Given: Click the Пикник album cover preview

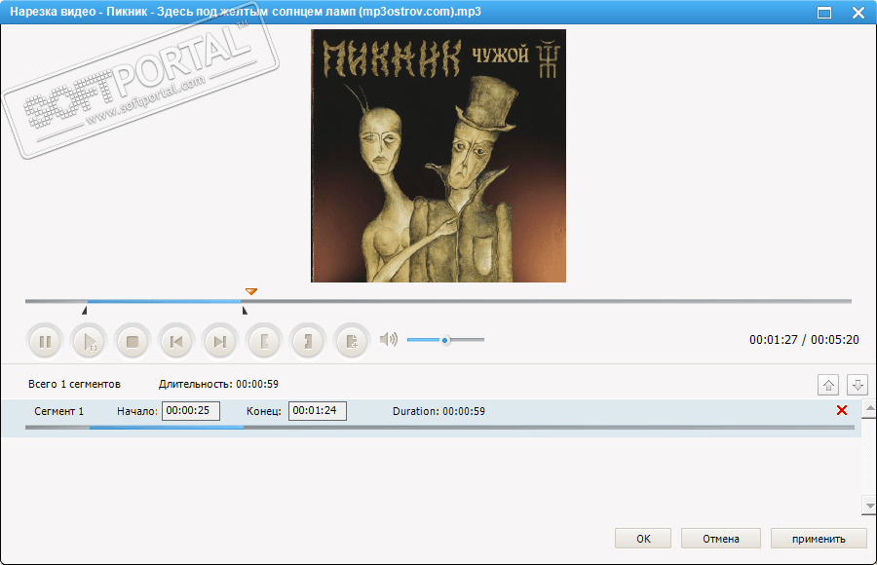Looking at the screenshot, I should click(x=438, y=156).
